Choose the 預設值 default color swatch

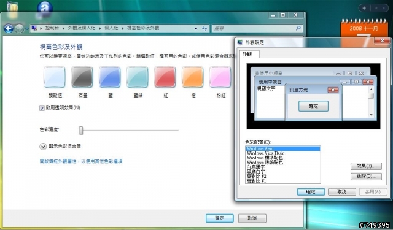pos(55,77)
